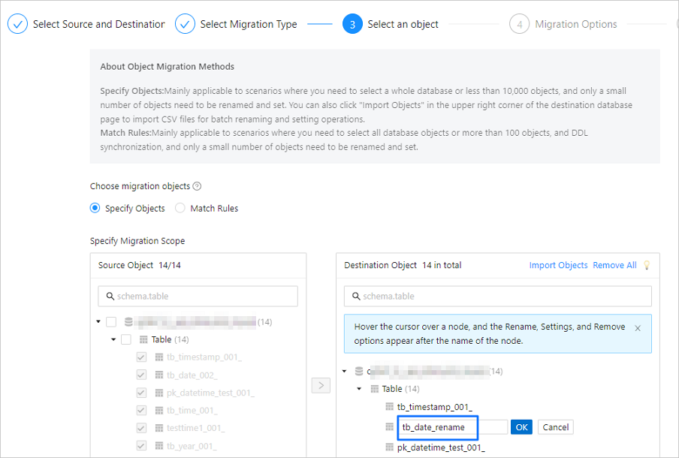Select the Specify Objects radio button
This screenshot has height=458, width=679.
tap(95, 208)
